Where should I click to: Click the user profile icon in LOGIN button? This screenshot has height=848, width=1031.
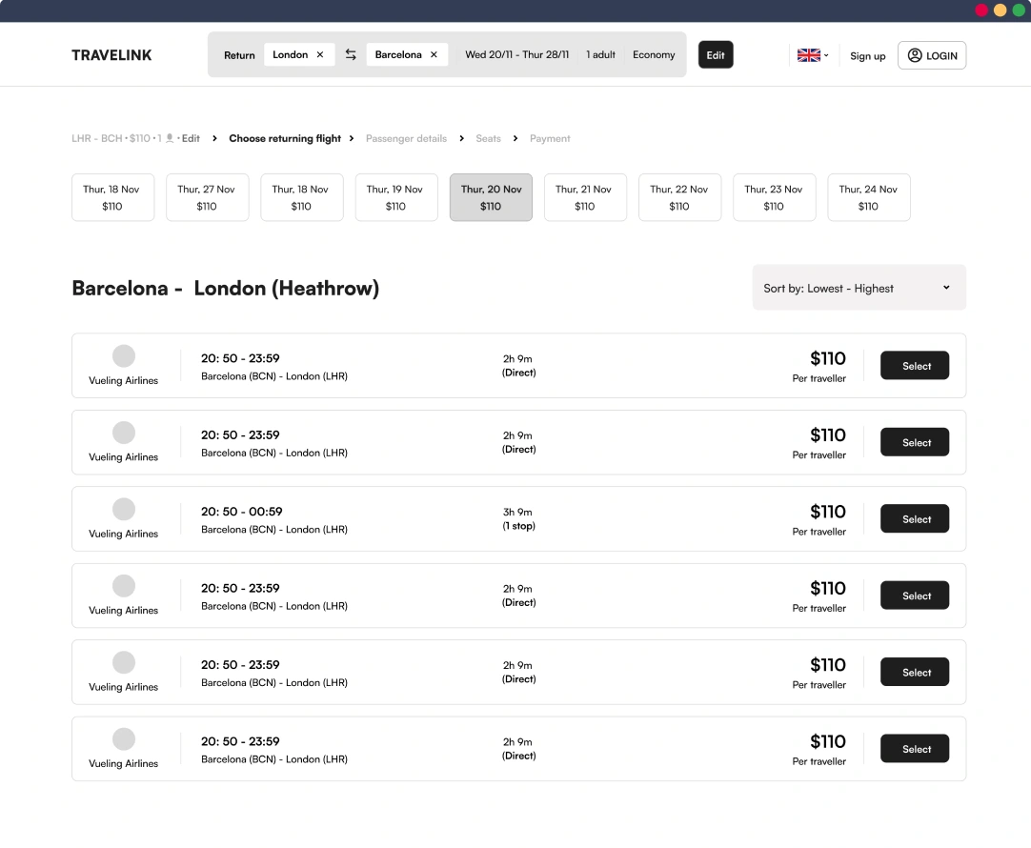(915, 55)
